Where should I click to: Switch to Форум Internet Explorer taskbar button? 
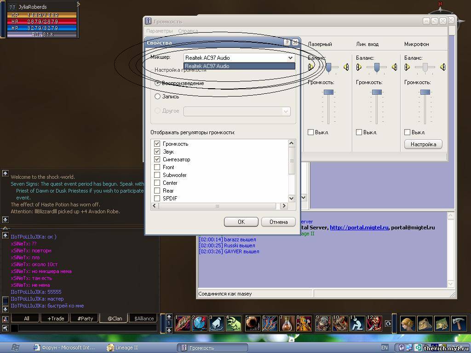(x=64, y=347)
